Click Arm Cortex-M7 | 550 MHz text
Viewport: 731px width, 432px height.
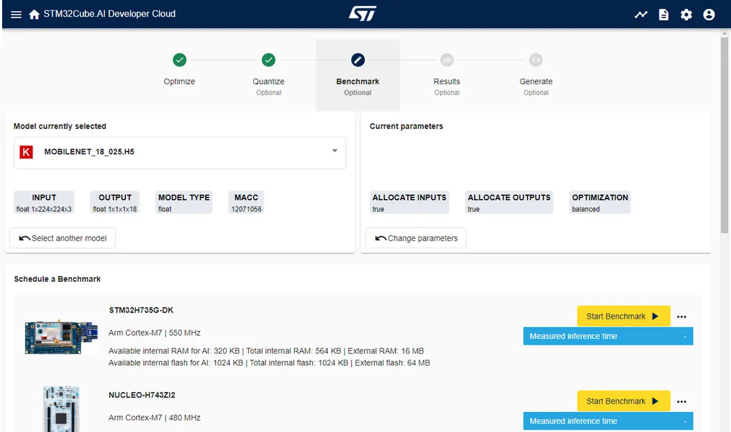[x=154, y=333]
